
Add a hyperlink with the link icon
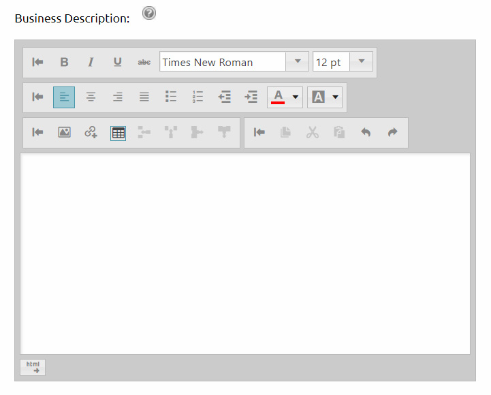[91, 133]
